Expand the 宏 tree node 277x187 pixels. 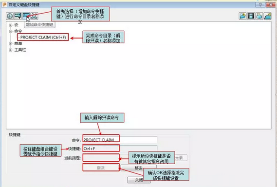[11, 25]
